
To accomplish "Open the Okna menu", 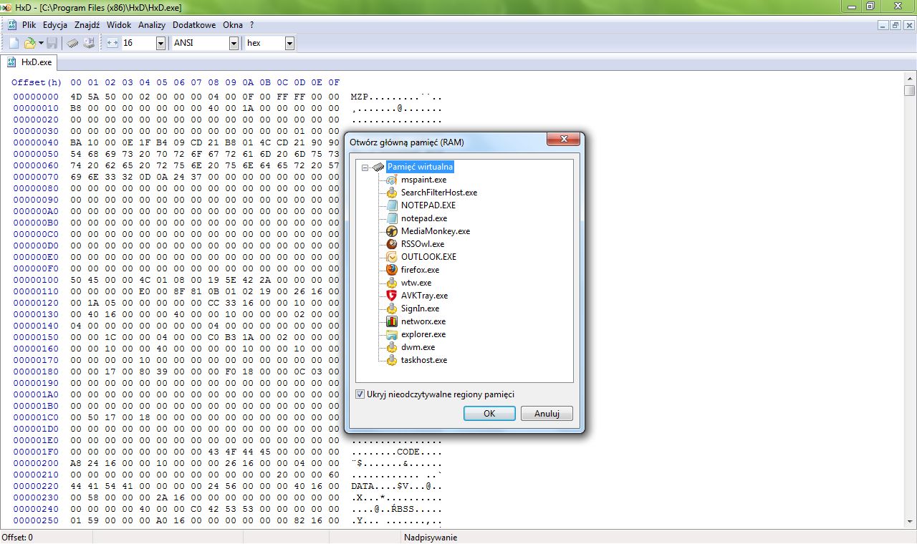I will point(233,24).
